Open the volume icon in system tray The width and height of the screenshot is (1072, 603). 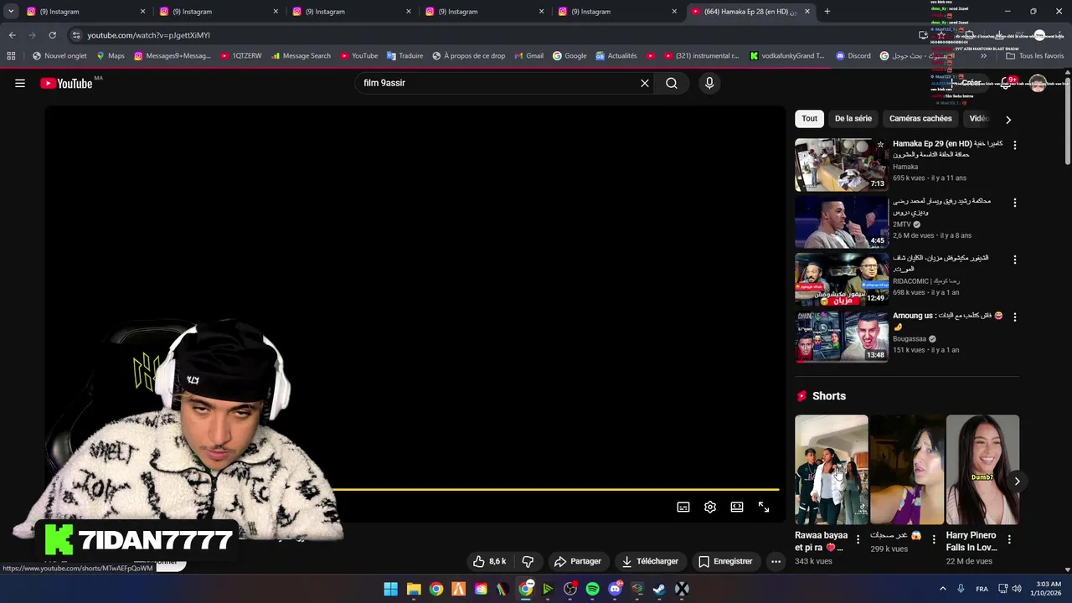[1017, 589]
